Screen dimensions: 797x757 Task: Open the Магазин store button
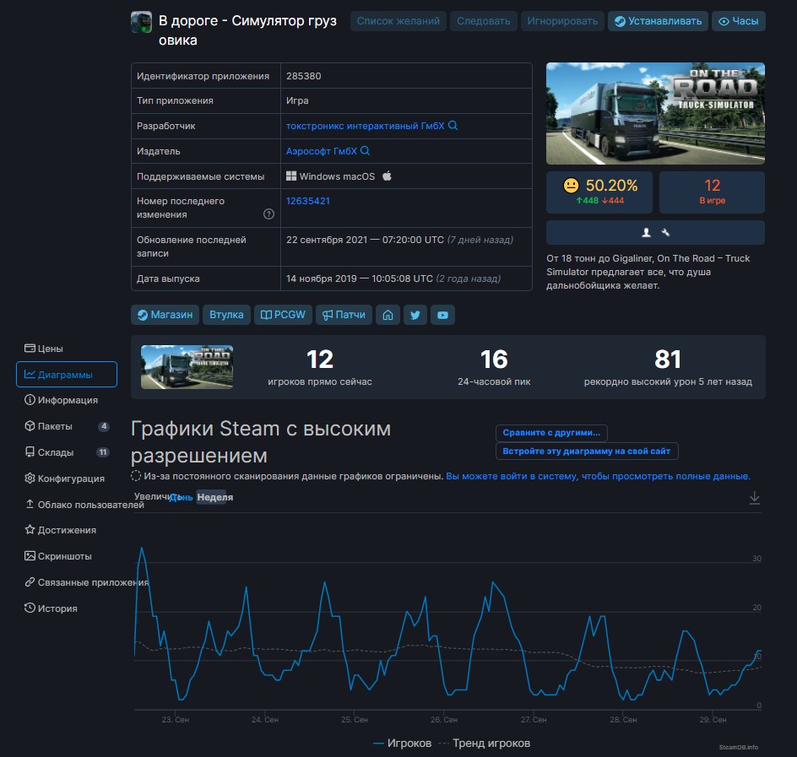click(165, 315)
